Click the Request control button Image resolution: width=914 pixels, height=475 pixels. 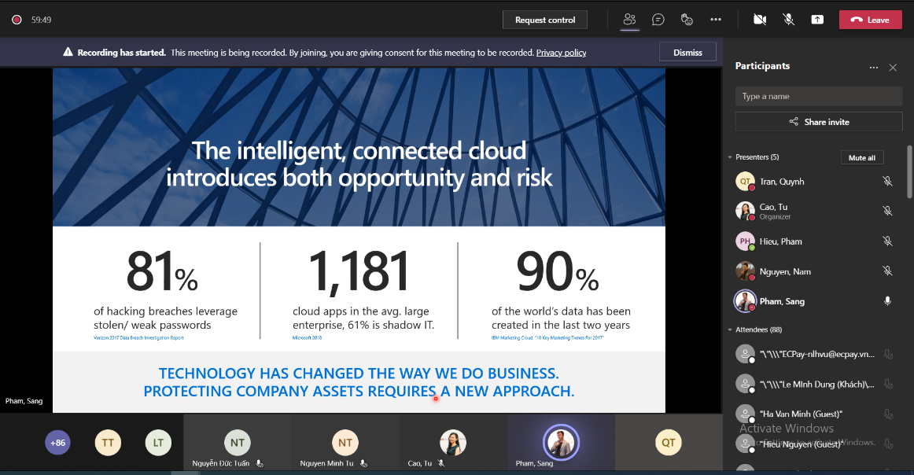(545, 20)
